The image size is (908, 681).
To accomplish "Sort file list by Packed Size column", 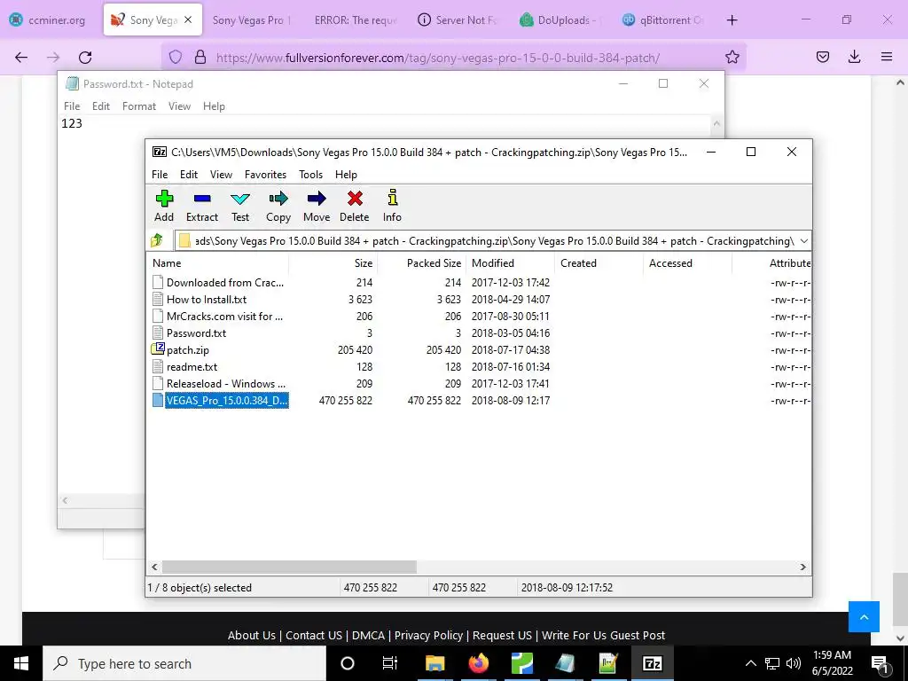I will click(x=421, y=262).
